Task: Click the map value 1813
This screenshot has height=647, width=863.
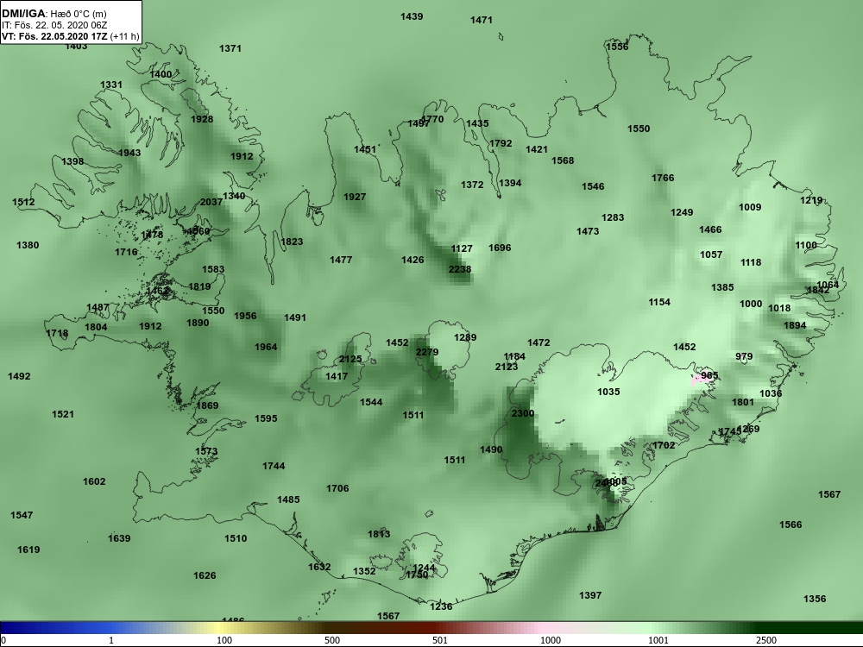Action: coord(379,534)
